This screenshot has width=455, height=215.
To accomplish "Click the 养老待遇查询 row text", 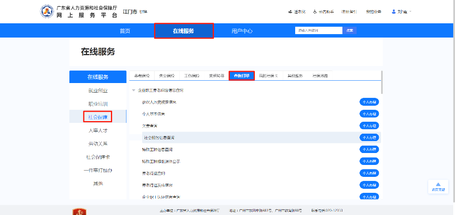I will pos(153,173).
